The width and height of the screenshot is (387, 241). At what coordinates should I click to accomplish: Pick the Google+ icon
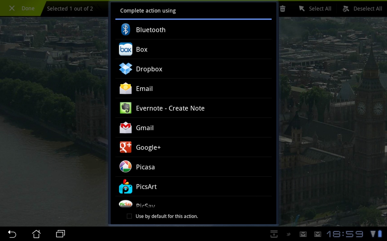point(125,147)
